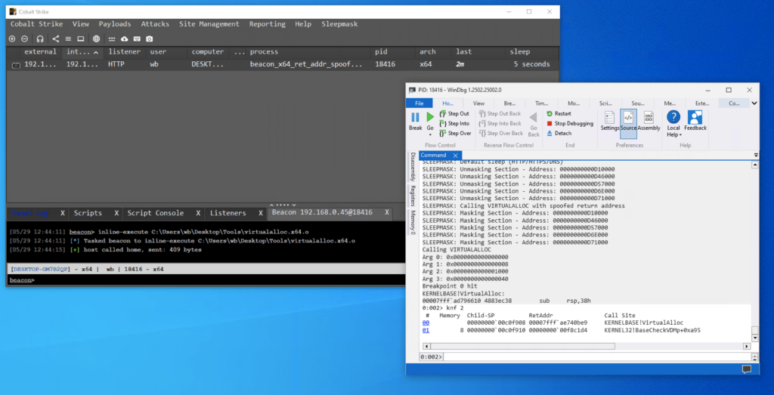Click the Restart debugging icon
774x395 pixels.
(550, 113)
